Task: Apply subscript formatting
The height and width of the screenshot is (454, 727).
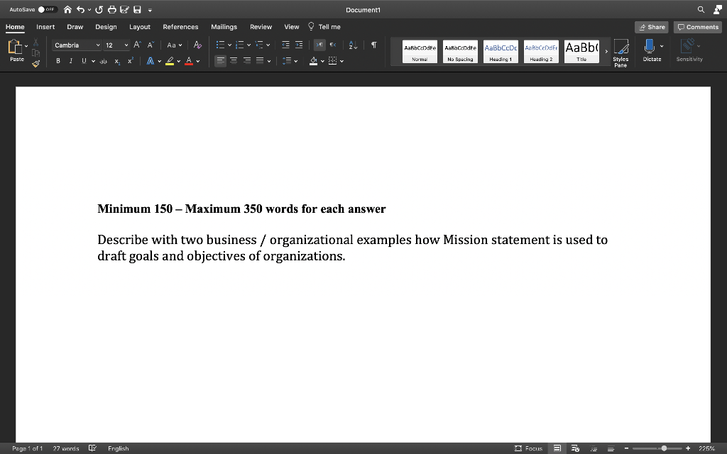Action: pyautogui.click(x=117, y=61)
